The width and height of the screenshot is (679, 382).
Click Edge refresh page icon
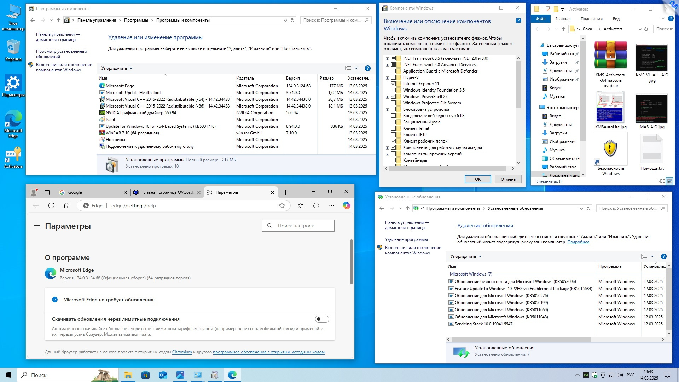[51, 206]
